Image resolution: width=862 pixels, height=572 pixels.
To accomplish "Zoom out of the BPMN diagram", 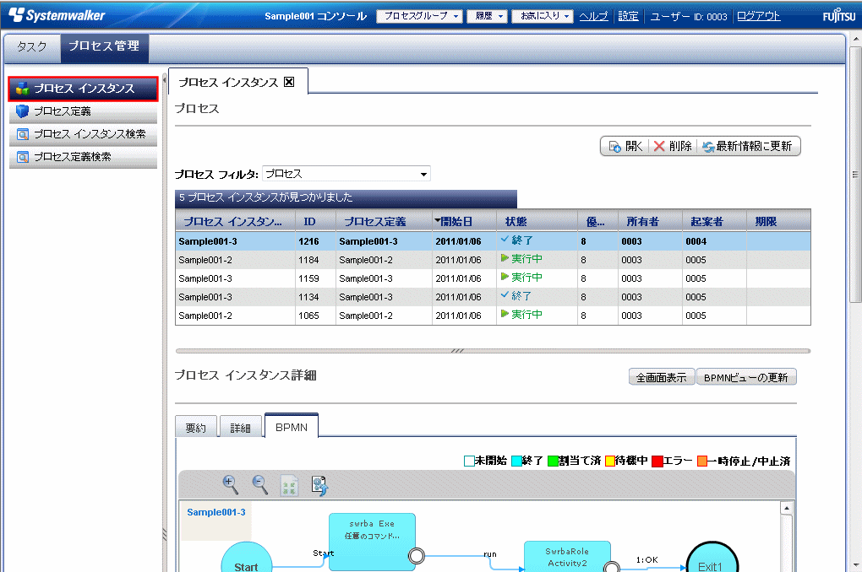I will [260, 483].
